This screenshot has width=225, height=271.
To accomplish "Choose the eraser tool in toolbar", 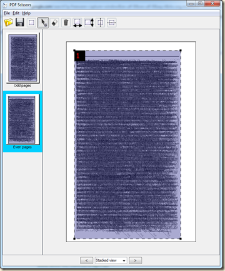I will tap(54, 23).
